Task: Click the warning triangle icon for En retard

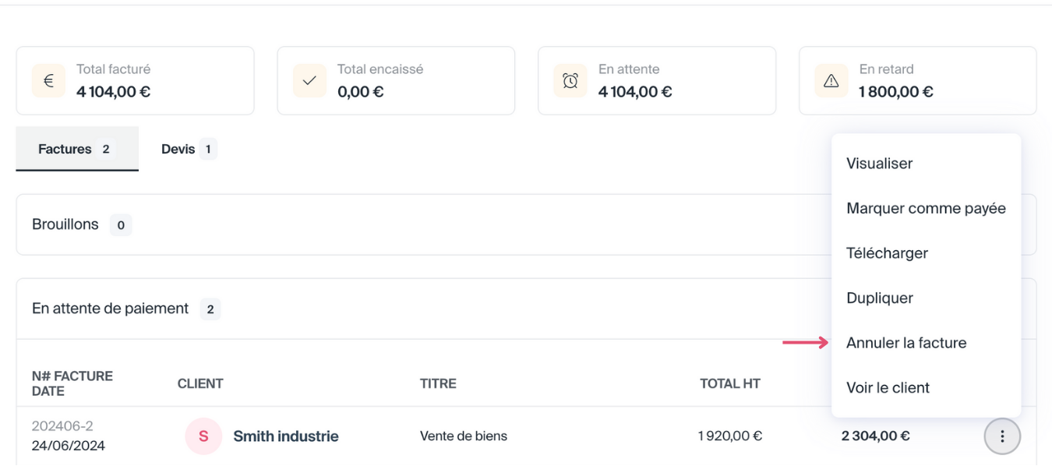Action: pyautogui.click(x=831, y=81)
